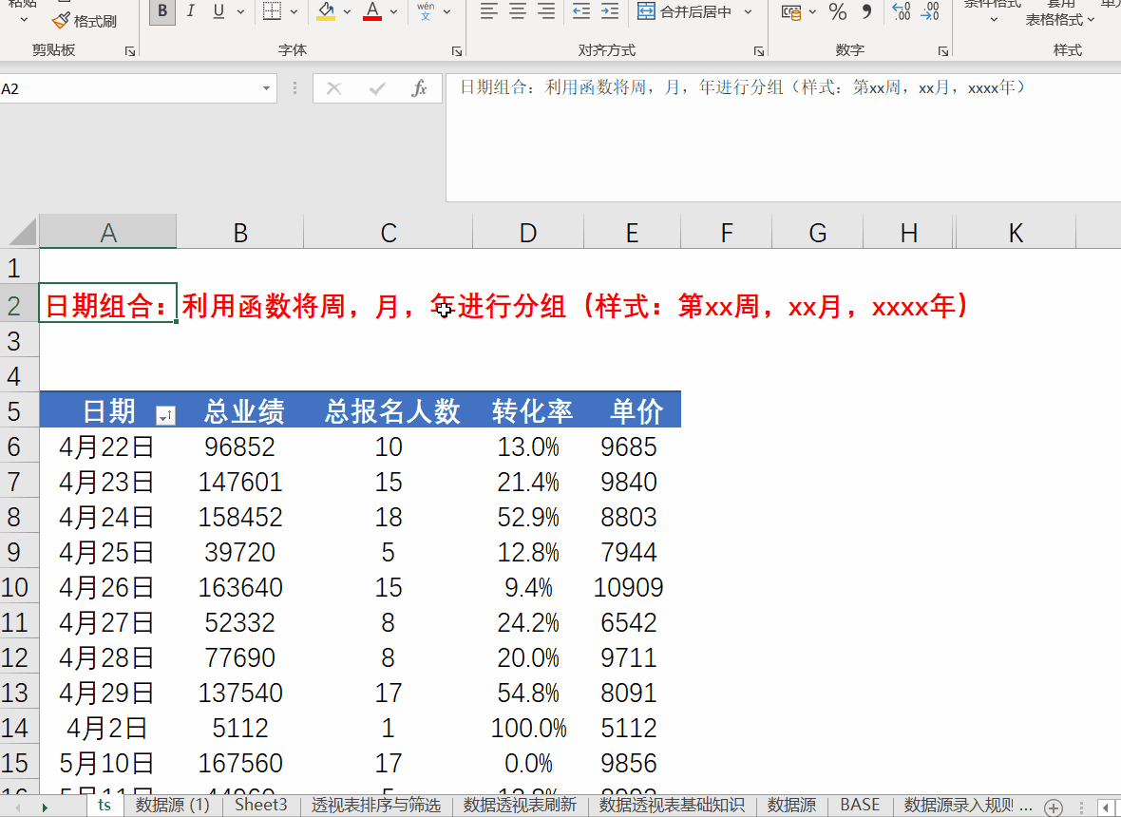The image size is (1121, 817).
Task: Expand the Name Box dropdown
Action: [x=266, y=88]
